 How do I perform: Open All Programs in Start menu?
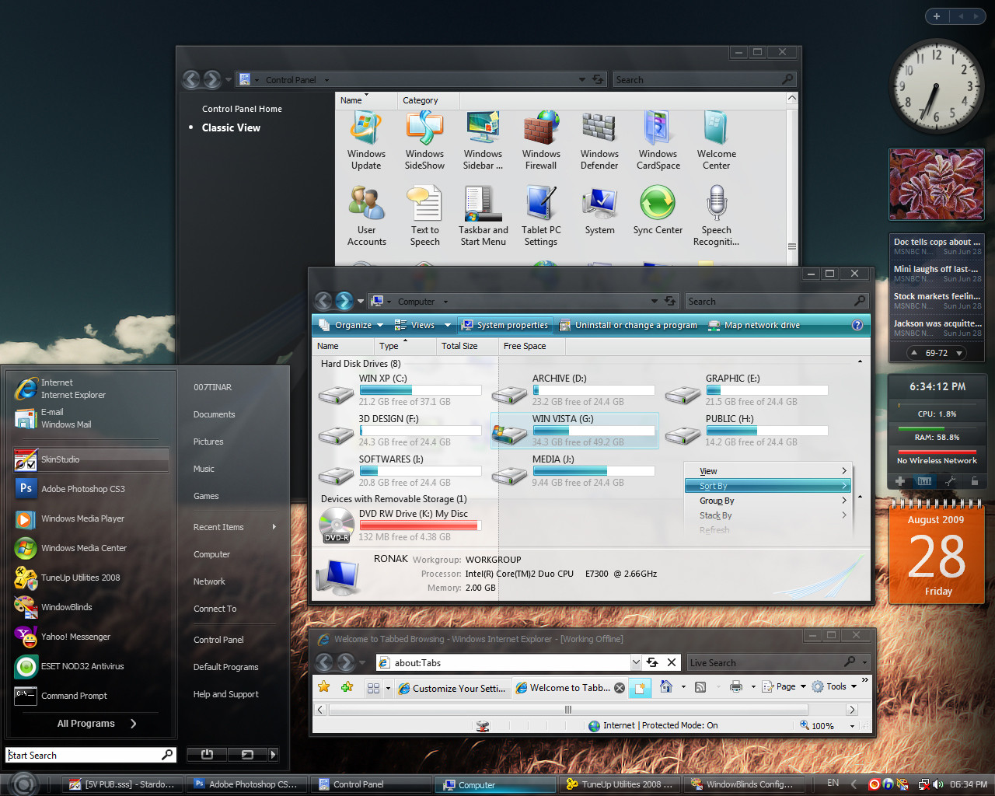coord(97,724)
